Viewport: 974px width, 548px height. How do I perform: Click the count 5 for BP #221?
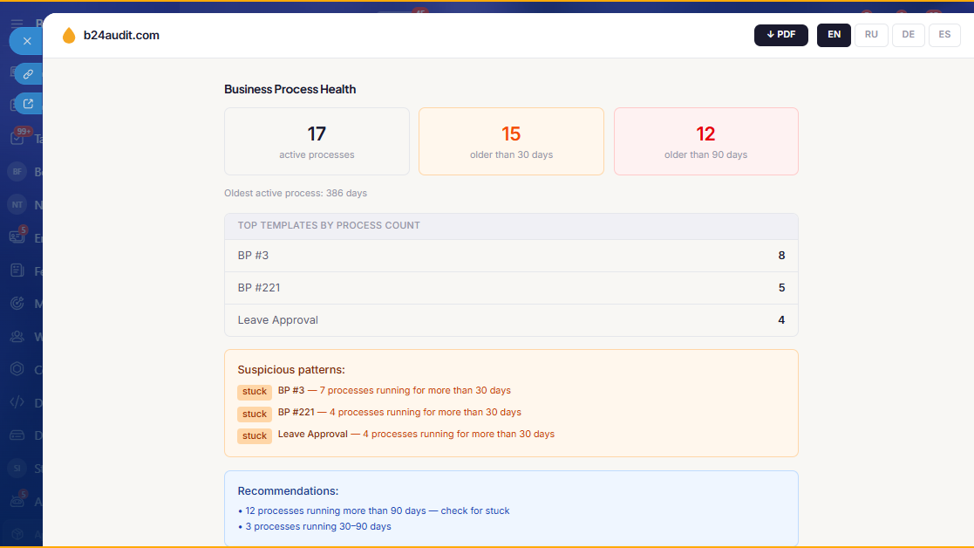pyautogui.click(x=781, y=288)
